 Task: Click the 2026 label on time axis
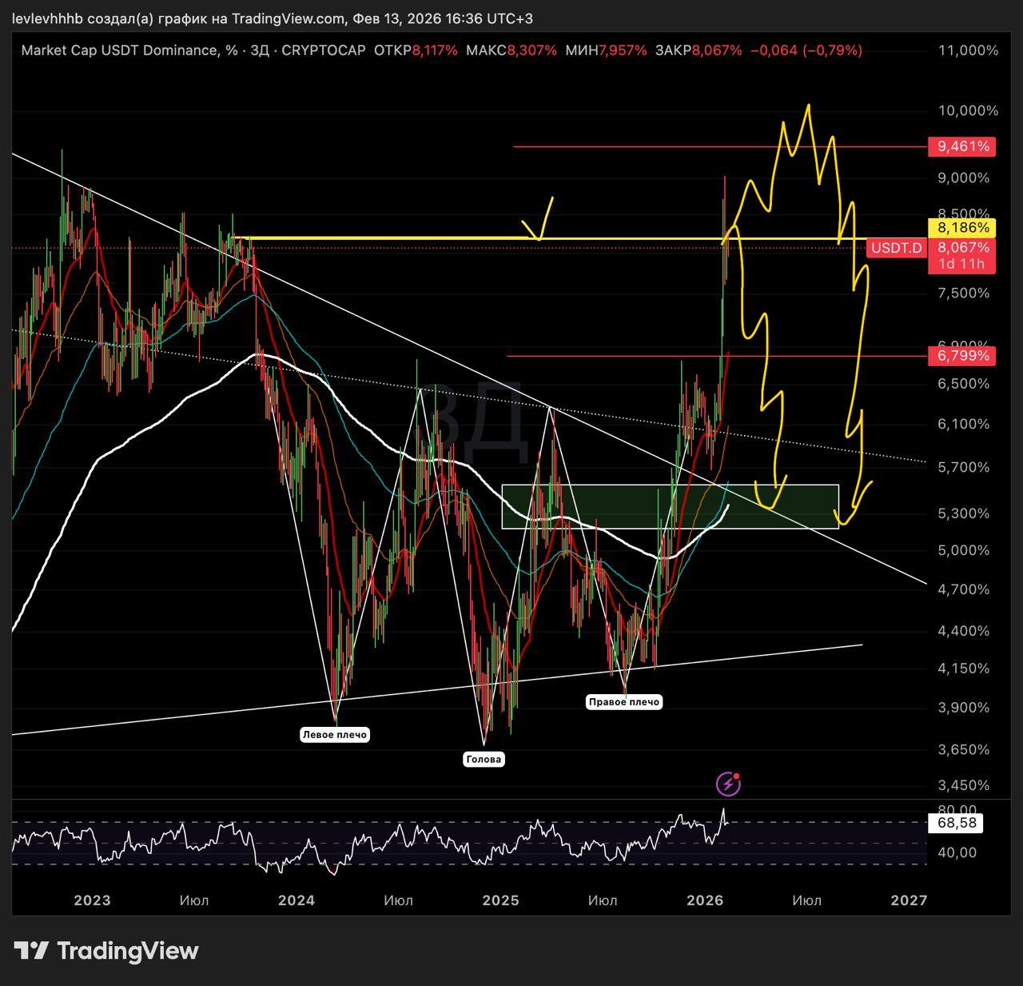click(x=705, y=900)
